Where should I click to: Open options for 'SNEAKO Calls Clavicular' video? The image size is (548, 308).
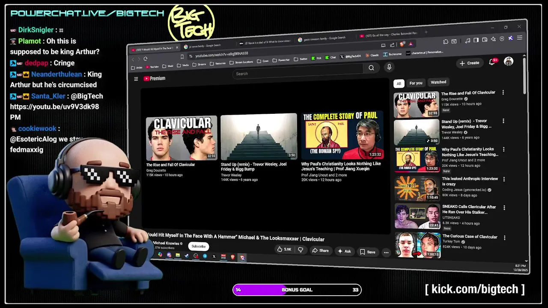click(504, 208)
